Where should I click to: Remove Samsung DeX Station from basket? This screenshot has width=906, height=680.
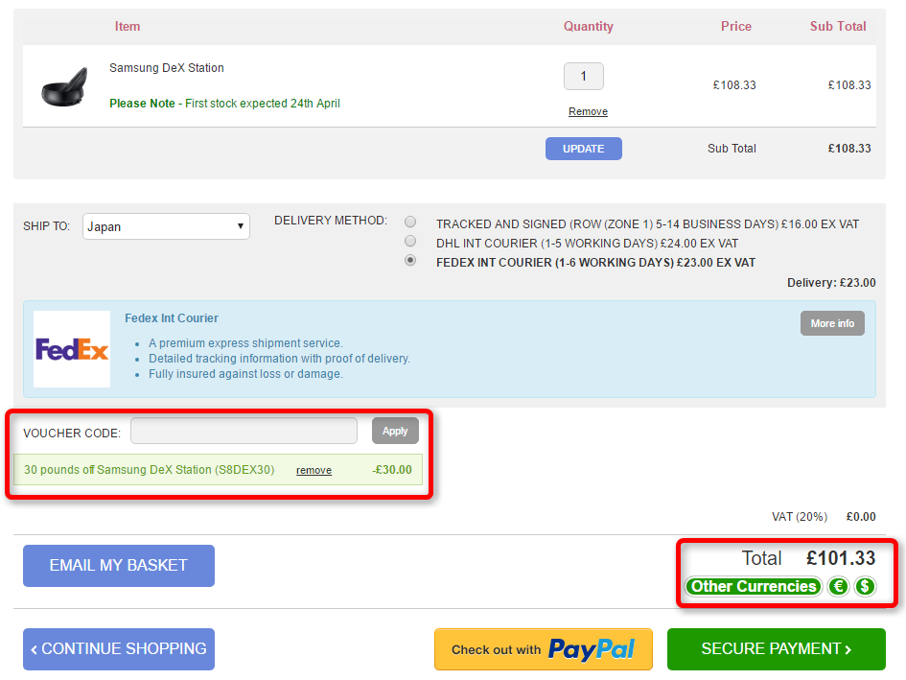[589, 111]
